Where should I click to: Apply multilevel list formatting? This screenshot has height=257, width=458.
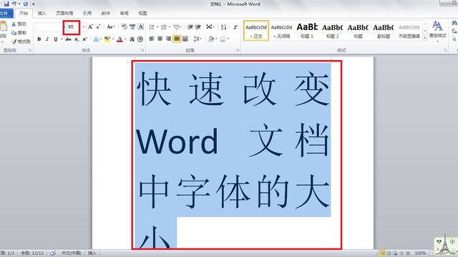pos(177,27)
